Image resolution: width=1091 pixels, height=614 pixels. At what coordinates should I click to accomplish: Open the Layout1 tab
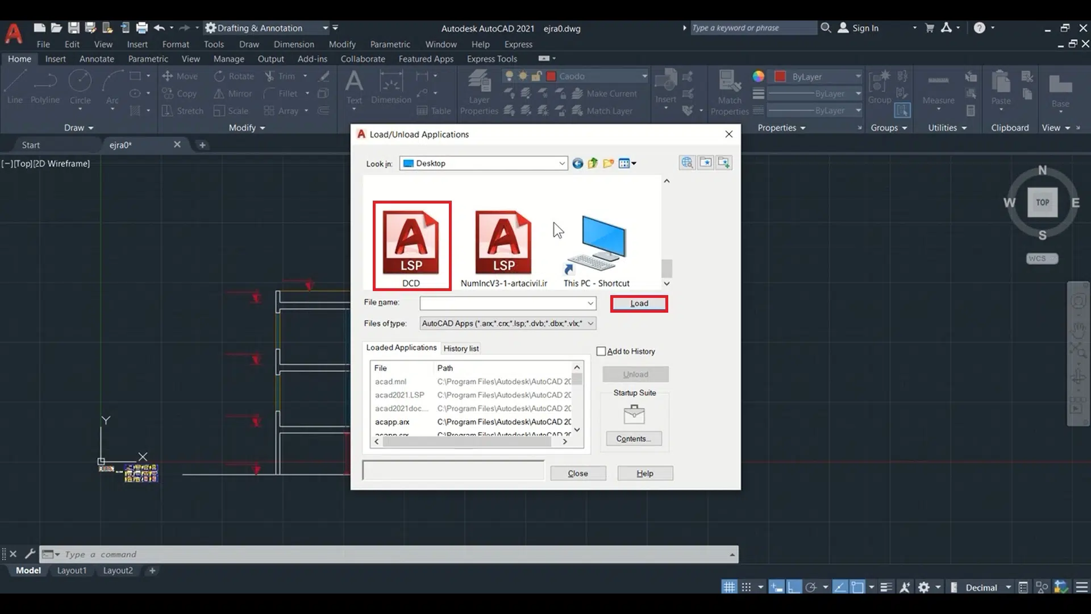tap(72, 570)
